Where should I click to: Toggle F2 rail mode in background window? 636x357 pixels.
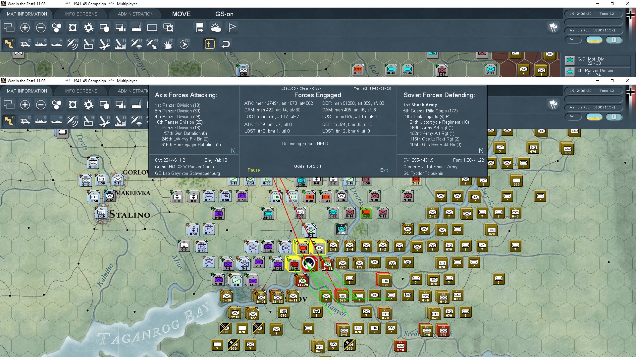pos(25,44)
